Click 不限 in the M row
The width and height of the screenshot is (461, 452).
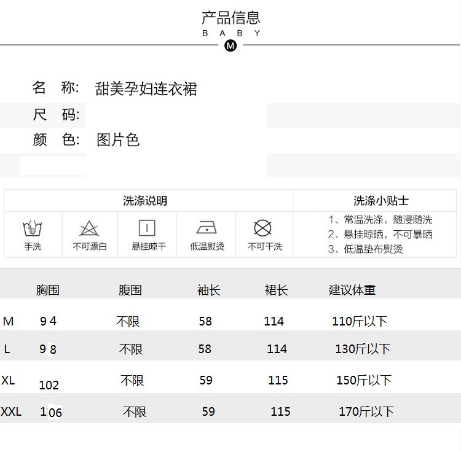pyautogui.click(x=128, y=321)
